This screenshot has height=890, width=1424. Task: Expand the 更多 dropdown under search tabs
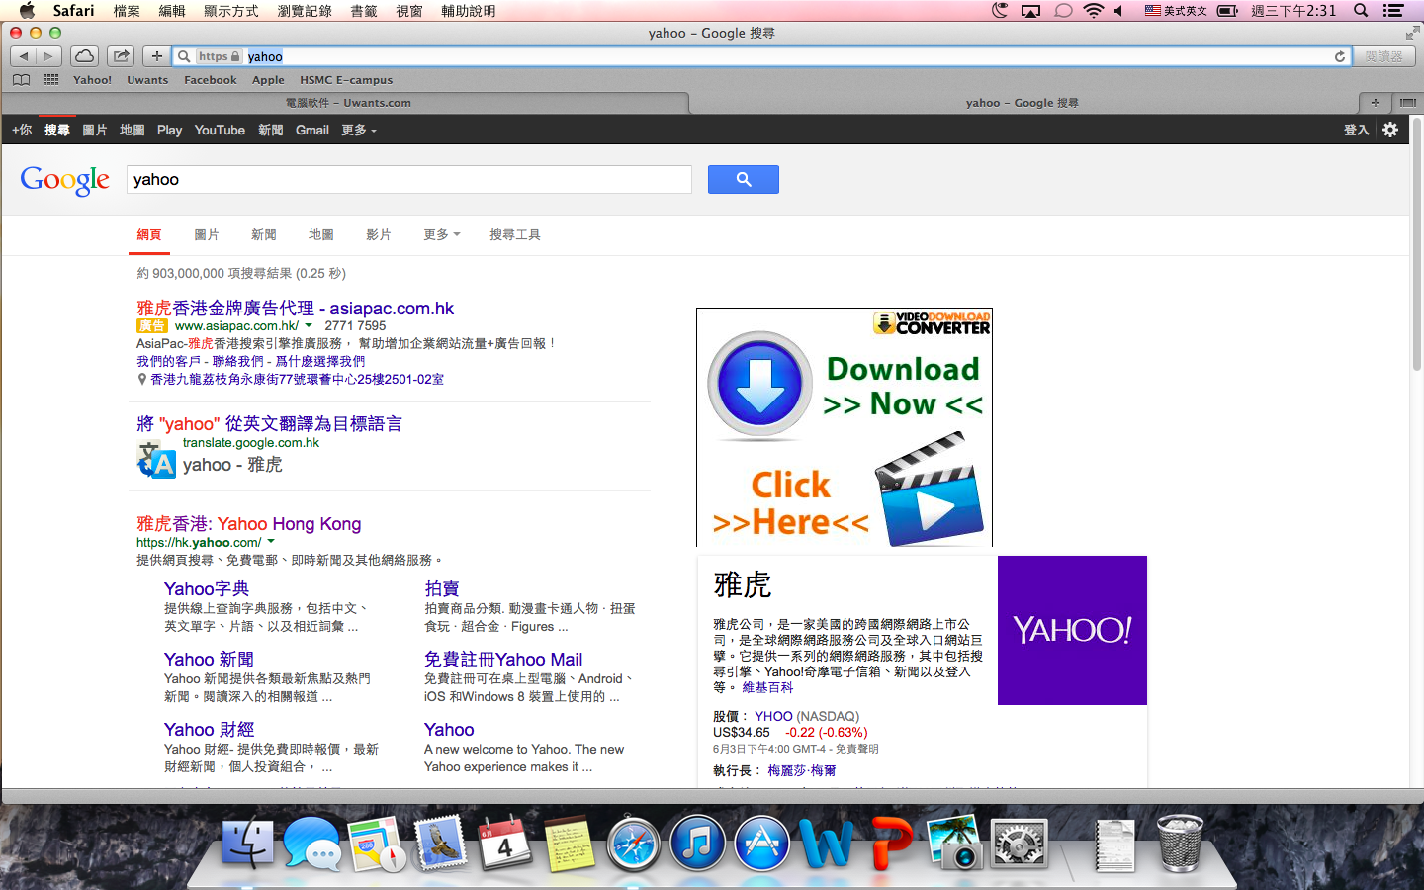[442, 234]
